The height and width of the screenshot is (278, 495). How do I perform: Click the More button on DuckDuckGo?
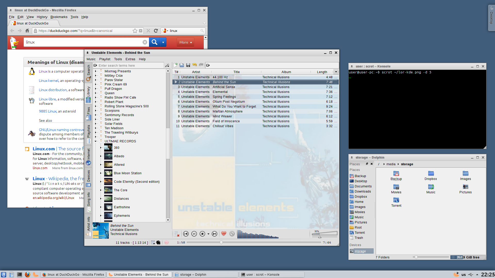pos(185,42)
